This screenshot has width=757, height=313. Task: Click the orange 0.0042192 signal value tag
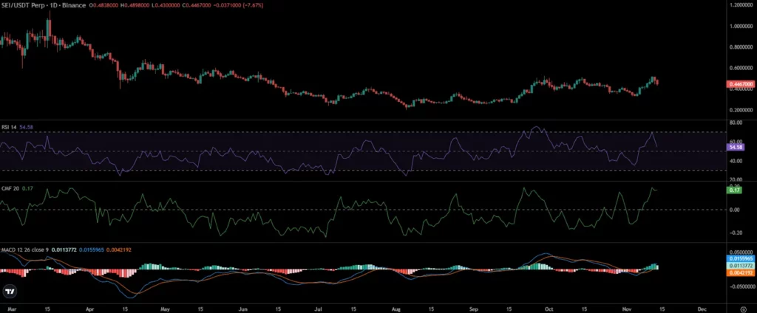tap(740, 273)
